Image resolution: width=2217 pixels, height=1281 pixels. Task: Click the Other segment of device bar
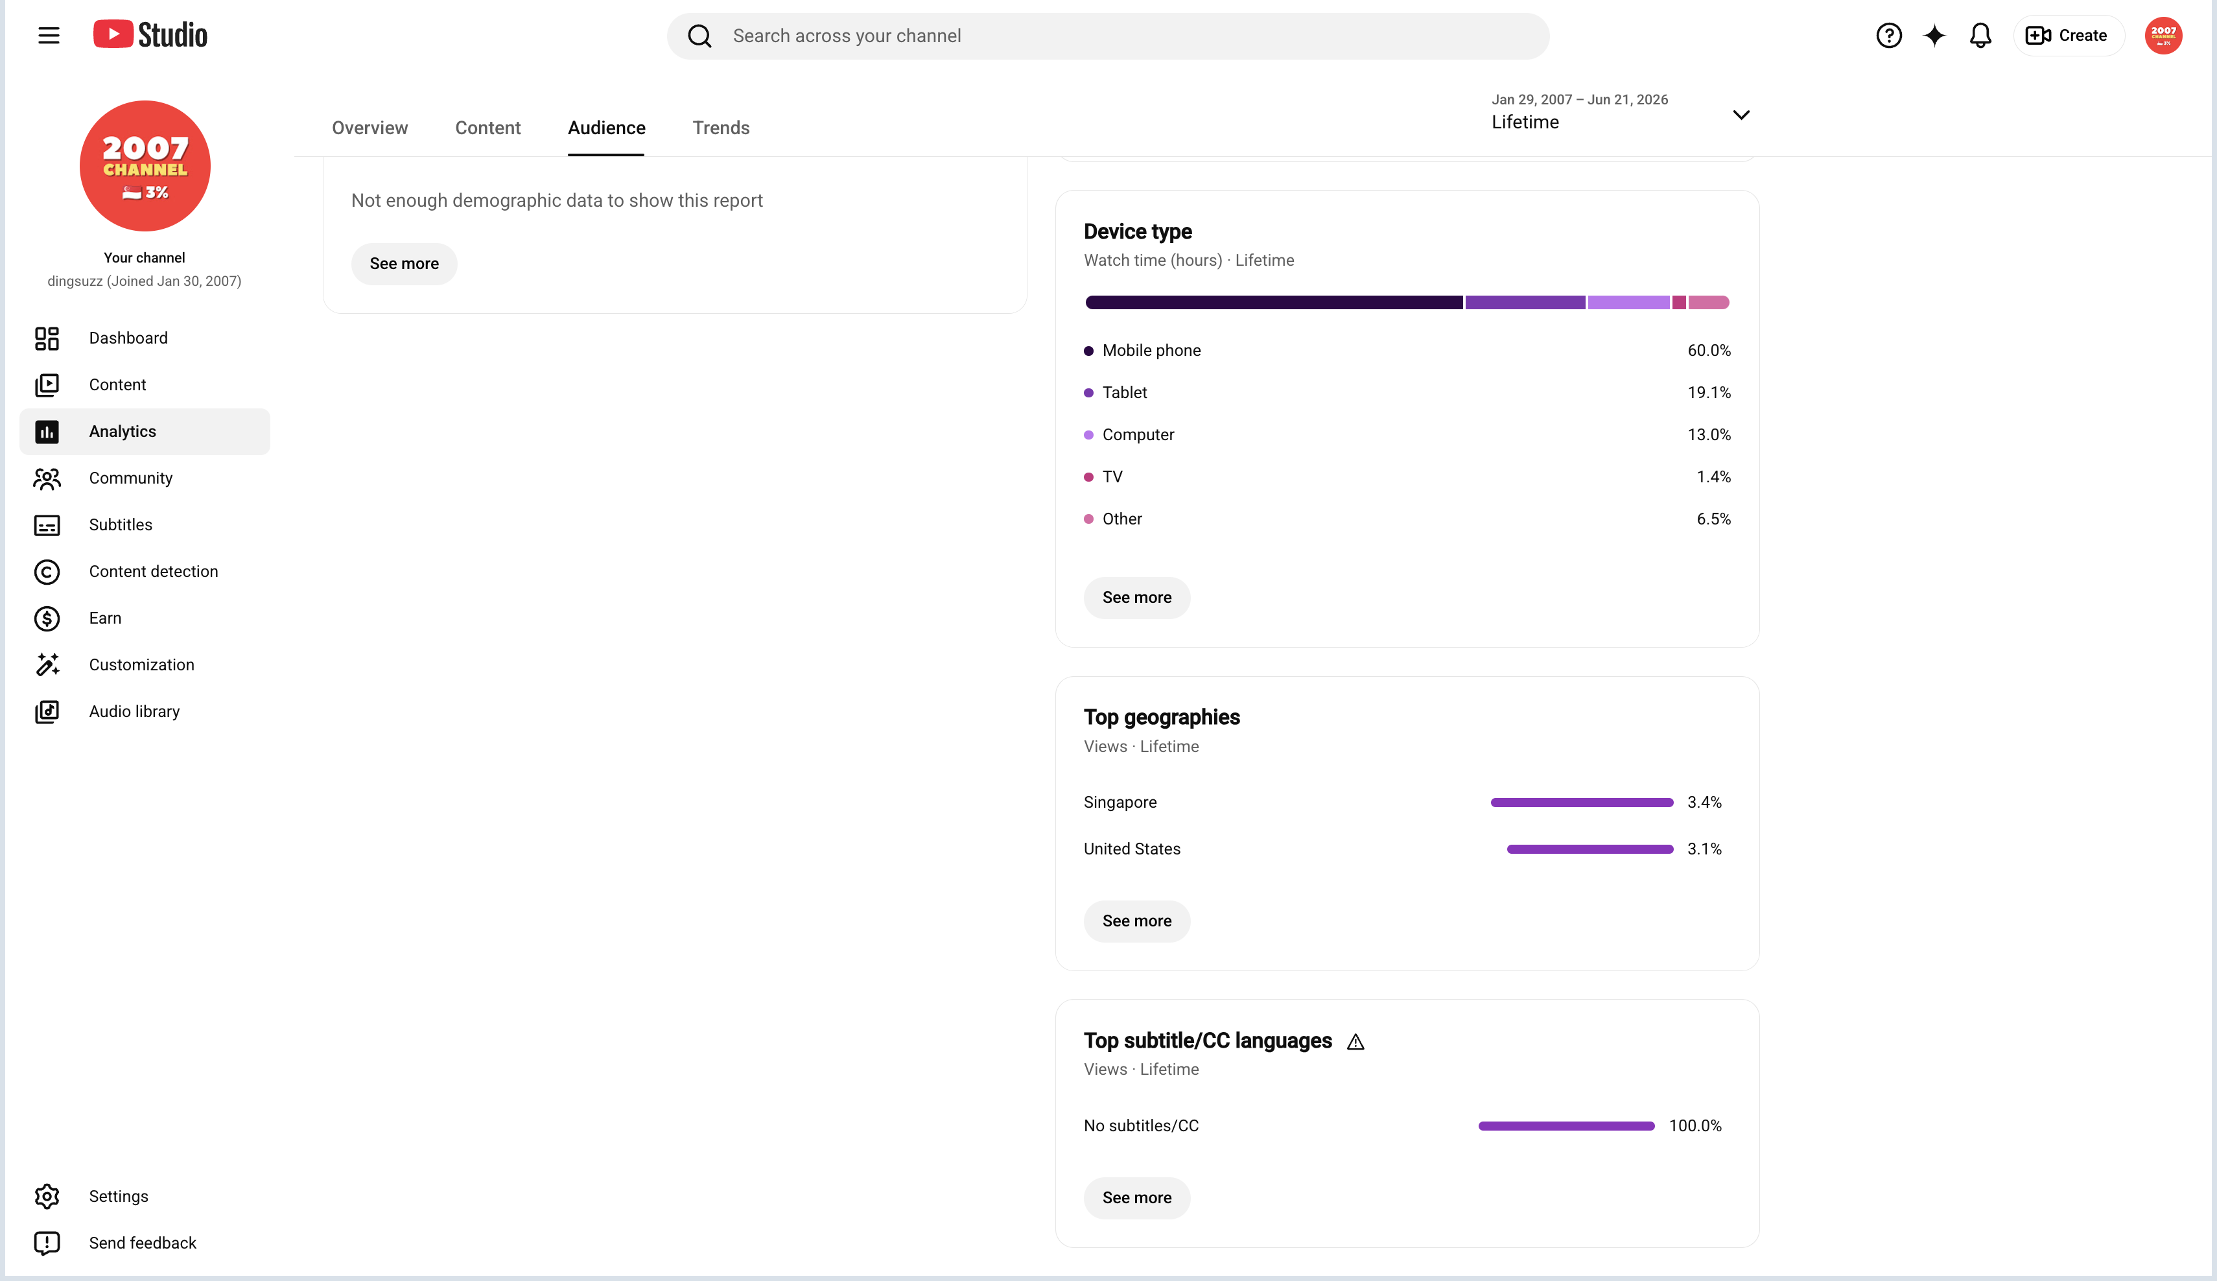click(x=1709, y=303)
